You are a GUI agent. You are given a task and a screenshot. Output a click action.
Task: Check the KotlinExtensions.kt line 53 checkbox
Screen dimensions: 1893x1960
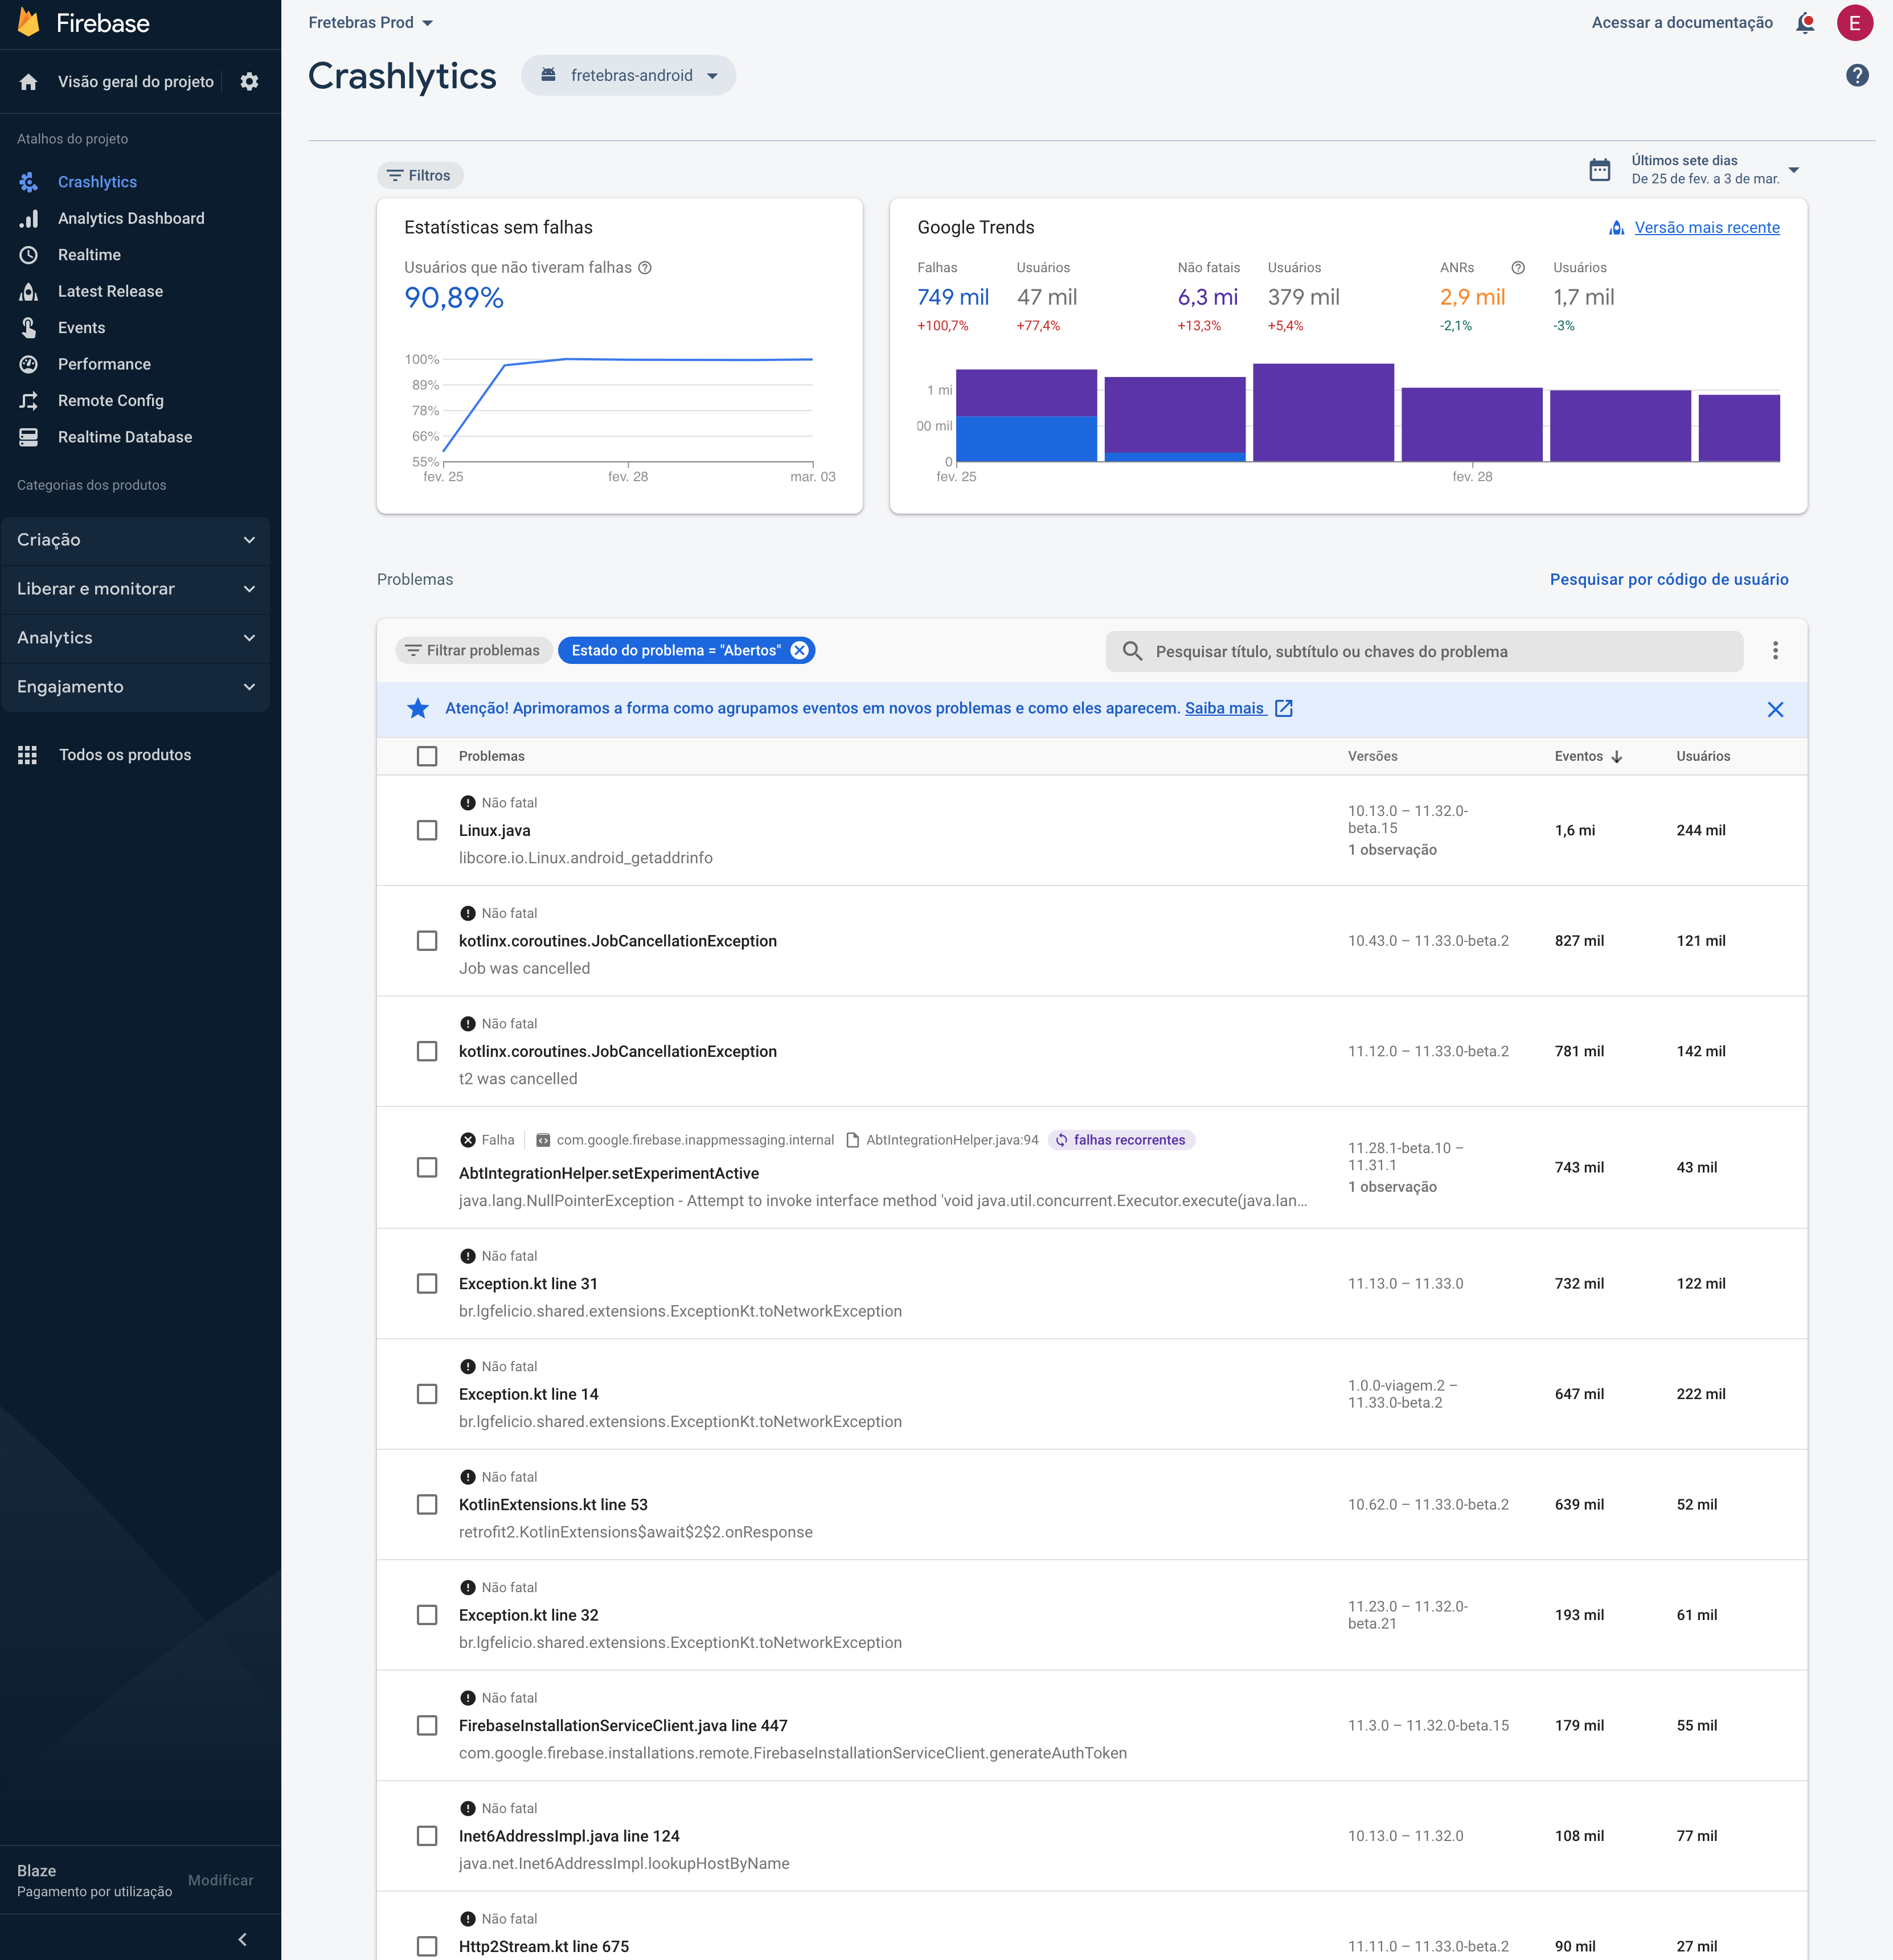[427, 1505]
